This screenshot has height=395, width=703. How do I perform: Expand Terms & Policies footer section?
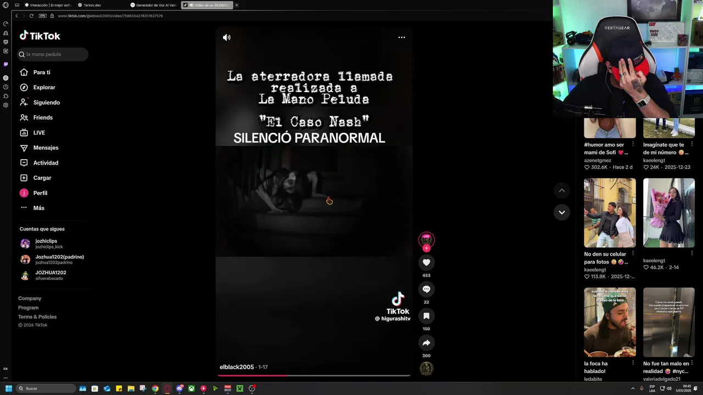pyautogui.click(x=37, y=317)
